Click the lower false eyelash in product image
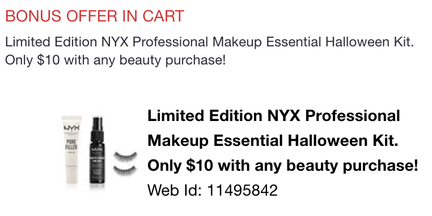Viewport: 432px width, 216px height. [x=125, y=170]
